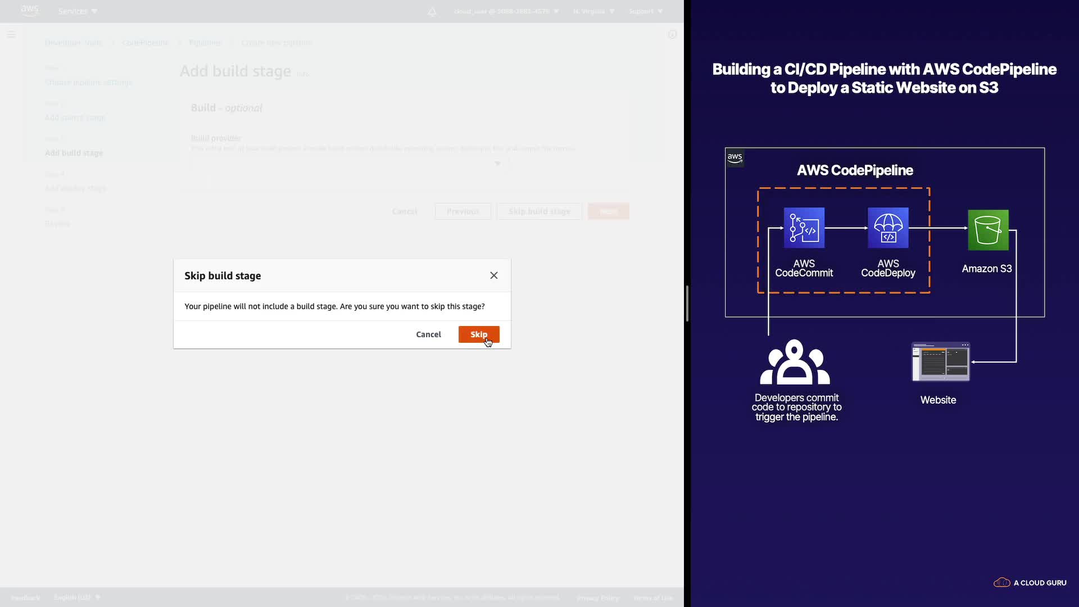
Task: Open the English (US) language selector
Action: [77, 597]
